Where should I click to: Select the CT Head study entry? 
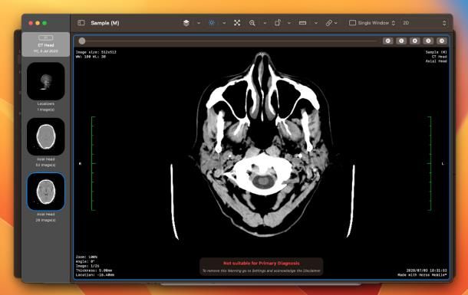click(46, 44)
